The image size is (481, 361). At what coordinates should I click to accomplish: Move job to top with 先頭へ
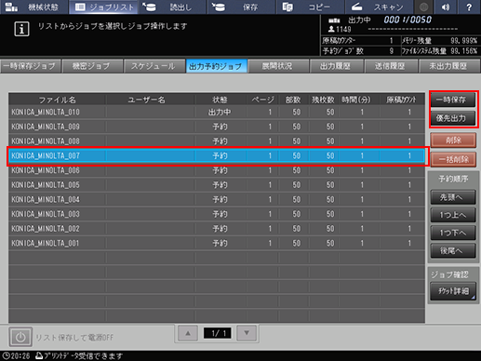click(x=453, y=197)
